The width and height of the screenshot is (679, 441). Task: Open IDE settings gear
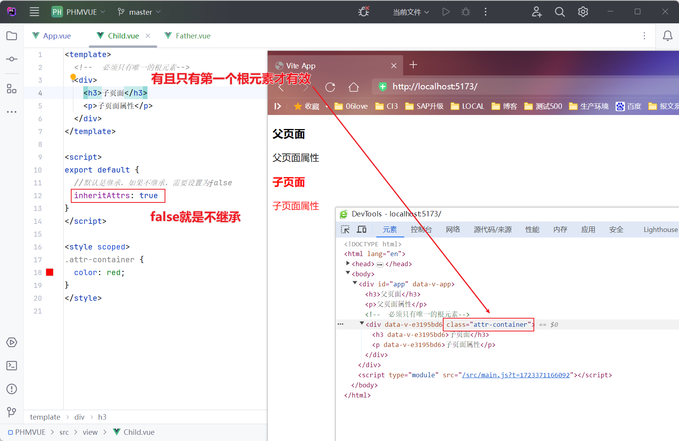pyautogui.click(x=583, y=12)
